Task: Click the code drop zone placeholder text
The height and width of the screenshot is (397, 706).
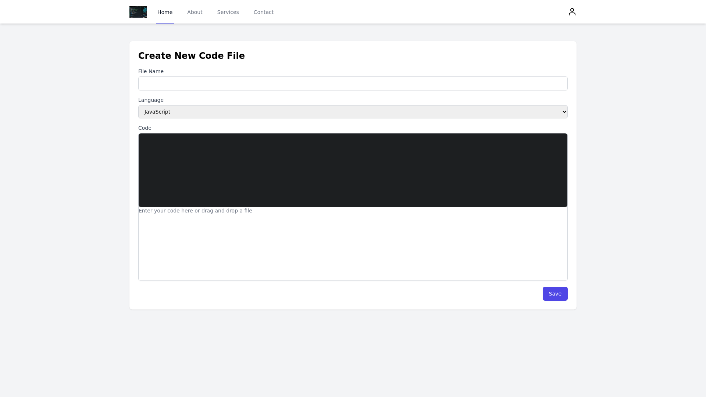Action: pos(195,211)
